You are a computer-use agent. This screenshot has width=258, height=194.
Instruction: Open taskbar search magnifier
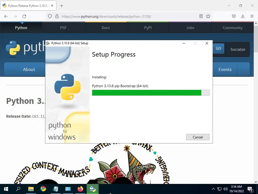18,189
